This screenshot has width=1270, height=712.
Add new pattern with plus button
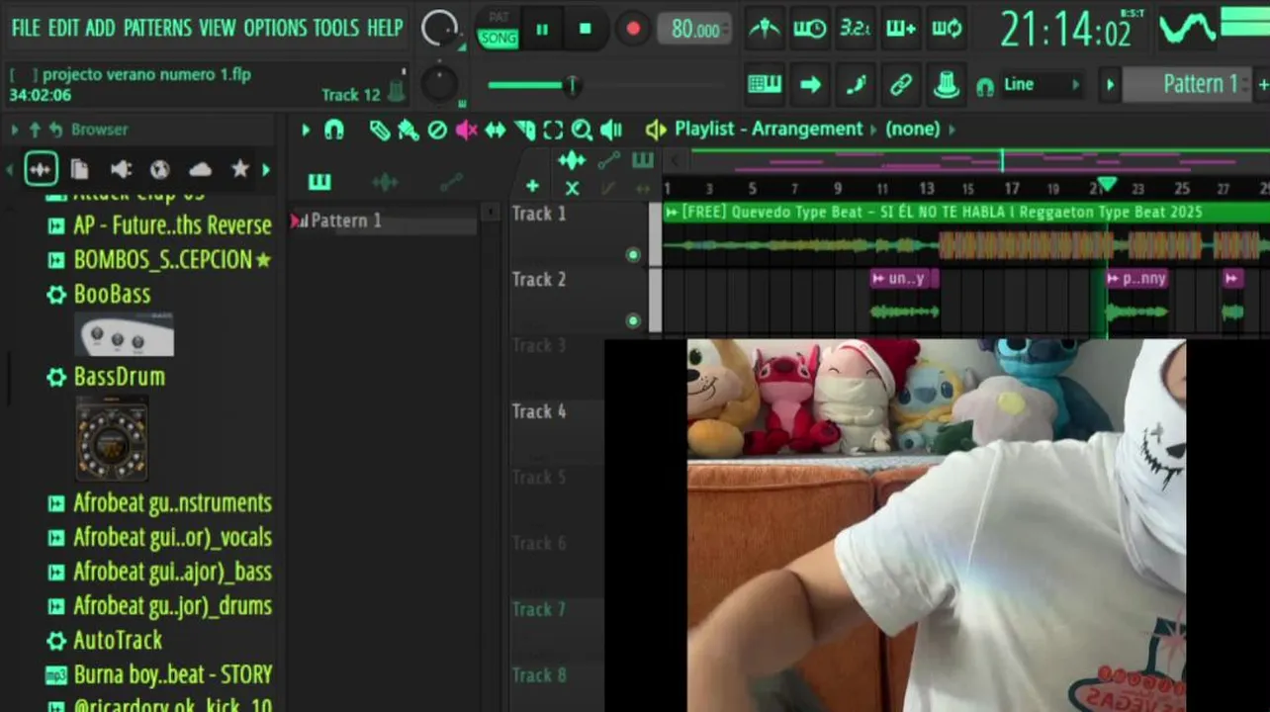pos(1263,85)
